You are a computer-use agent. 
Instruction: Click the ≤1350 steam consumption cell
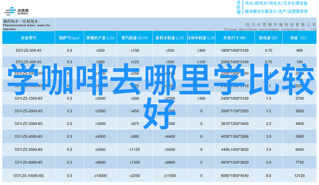pos(135,162)
